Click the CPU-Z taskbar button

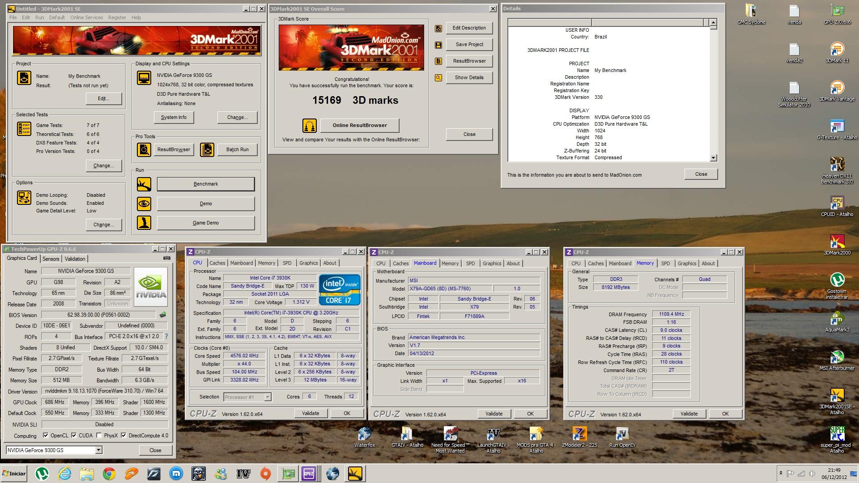[309, 474]
